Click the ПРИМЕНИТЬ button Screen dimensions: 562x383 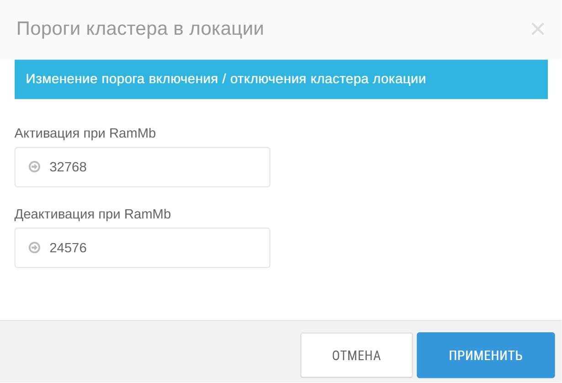tap(486, 355)
